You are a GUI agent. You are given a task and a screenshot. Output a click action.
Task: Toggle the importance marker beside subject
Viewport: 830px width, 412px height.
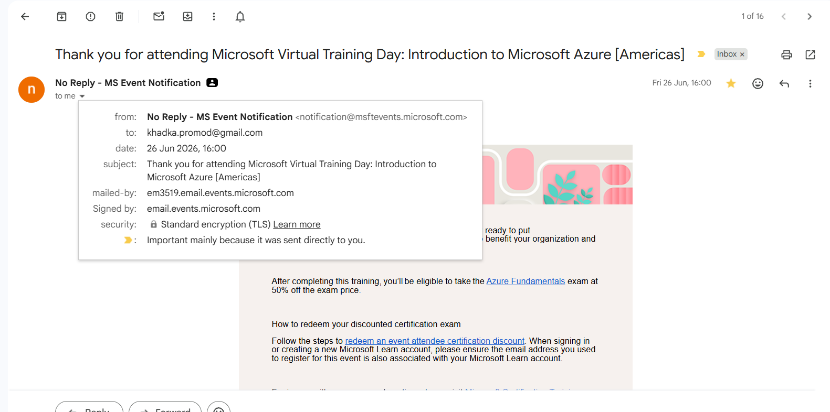click(x=701, y=54)
